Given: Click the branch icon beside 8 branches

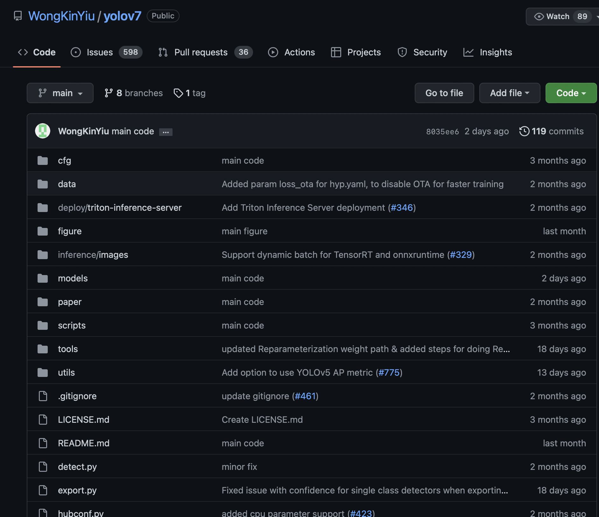Looking at the screenshot, I should pyautogui.click(x=109, y=93).
